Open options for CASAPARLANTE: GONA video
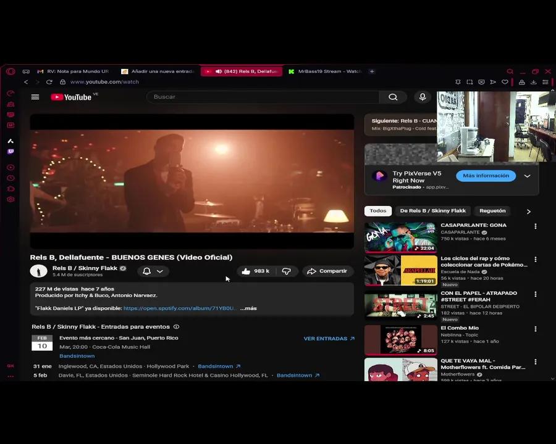The image size is (556, 444). 536,226
